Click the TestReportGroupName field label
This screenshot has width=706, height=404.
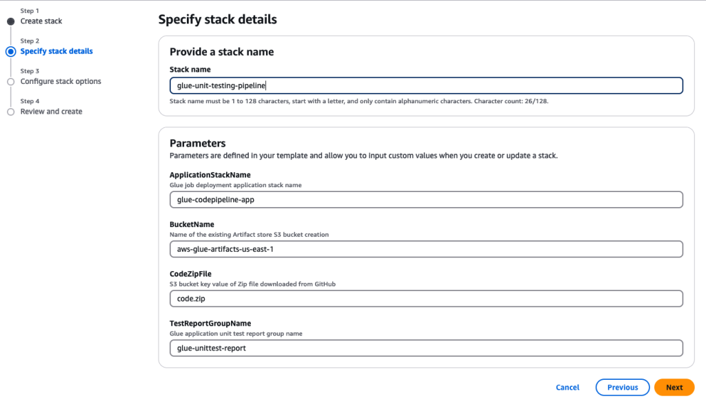coord(210,323)
